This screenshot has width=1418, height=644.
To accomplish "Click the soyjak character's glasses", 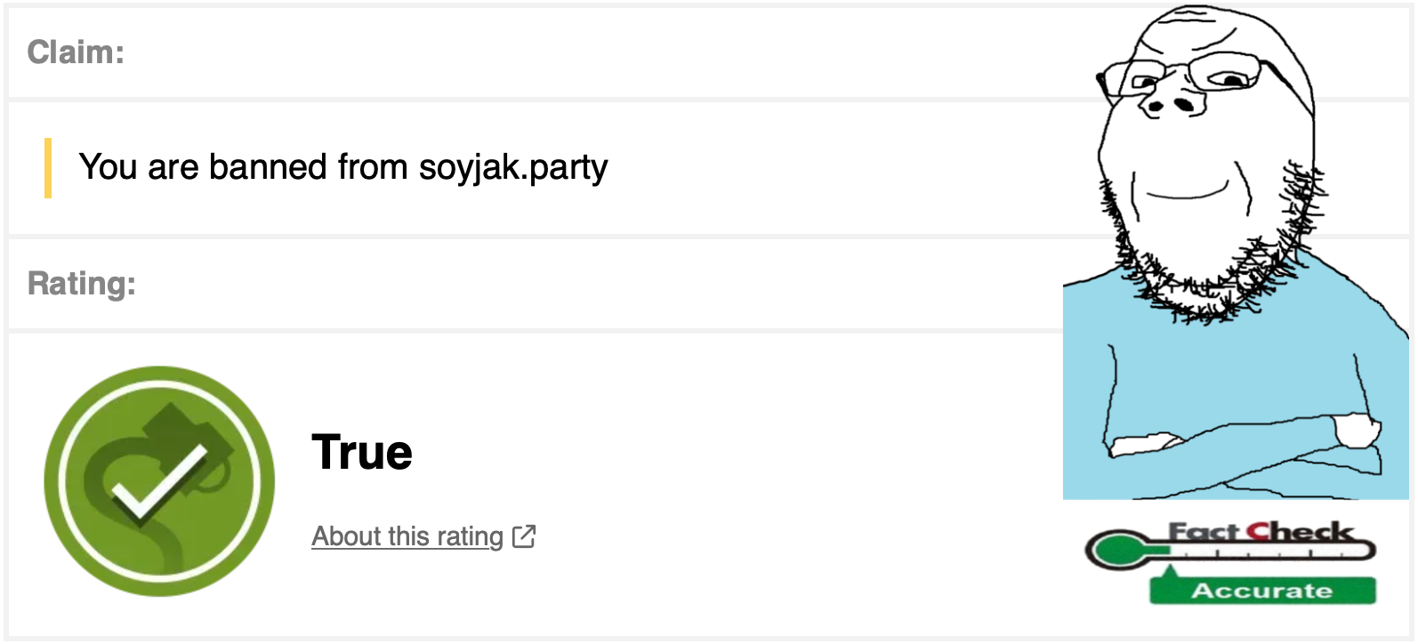I will [1183, 73].
